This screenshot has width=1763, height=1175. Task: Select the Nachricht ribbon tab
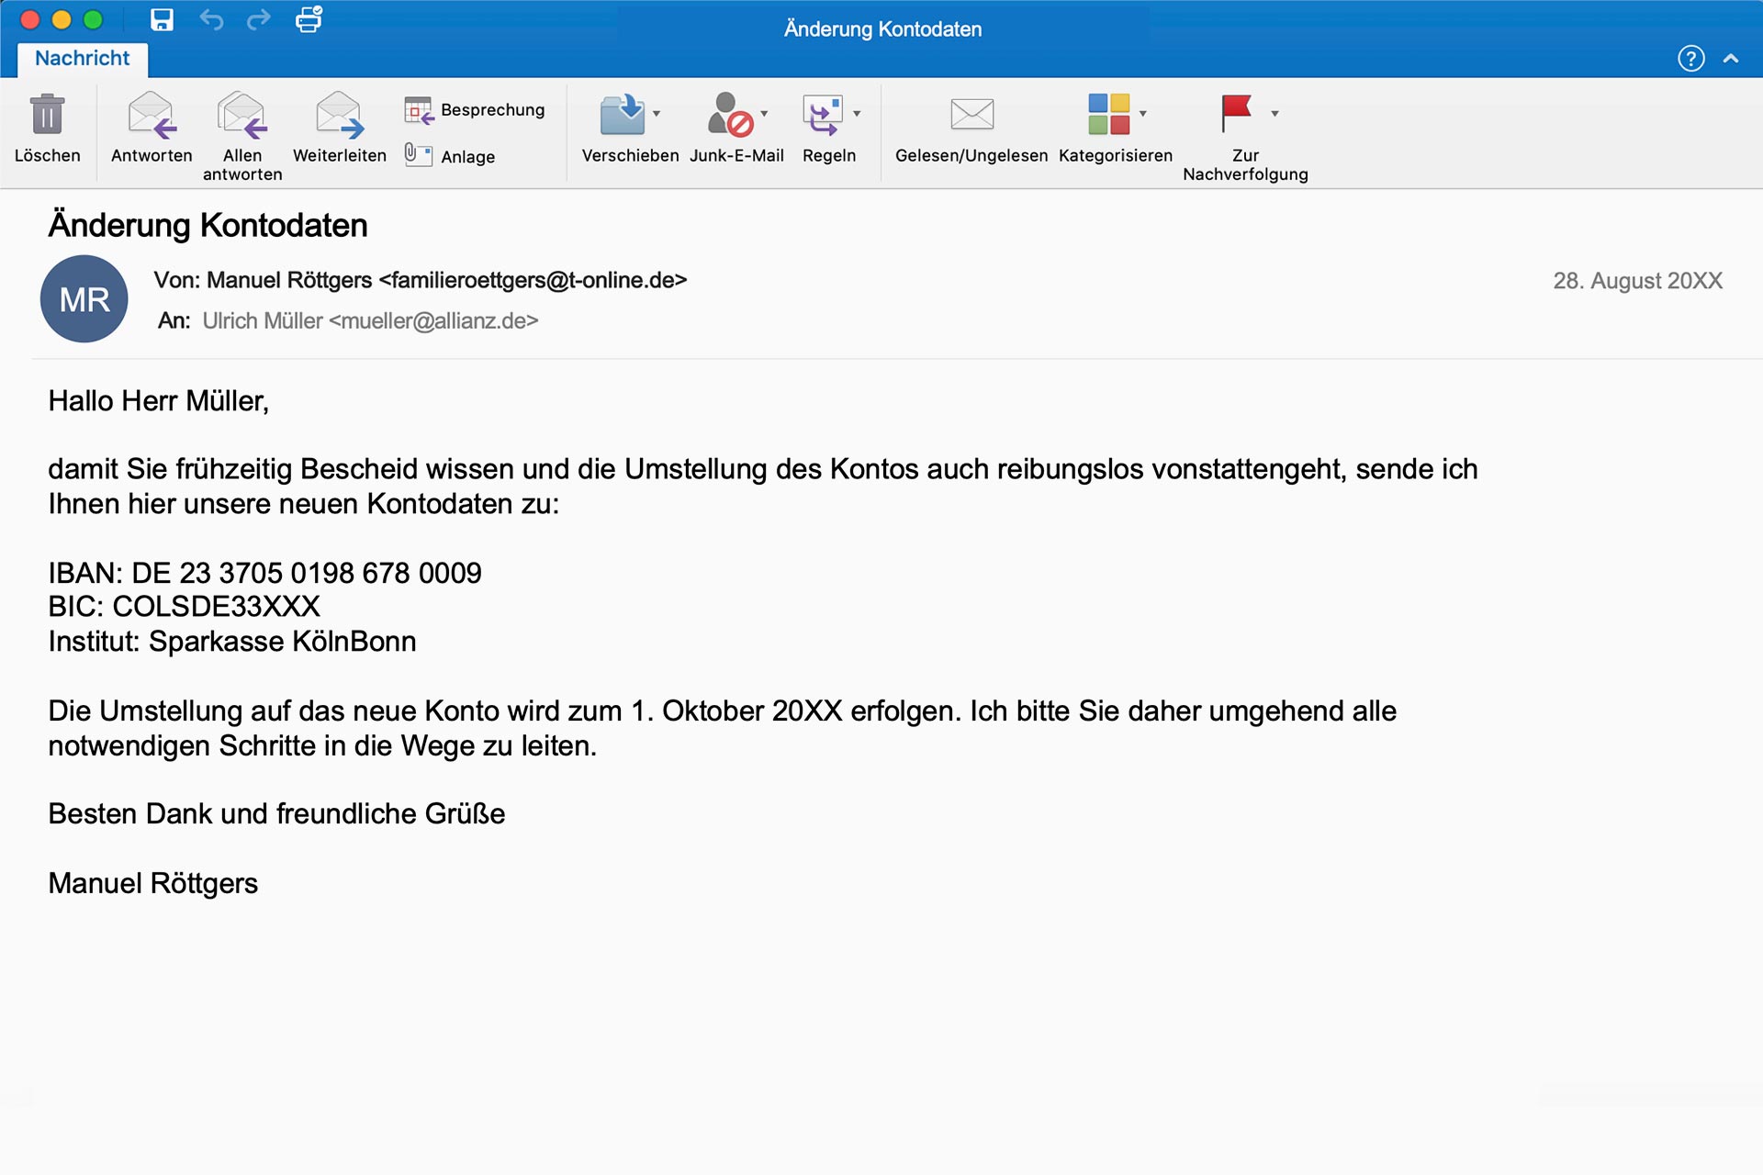83,59
